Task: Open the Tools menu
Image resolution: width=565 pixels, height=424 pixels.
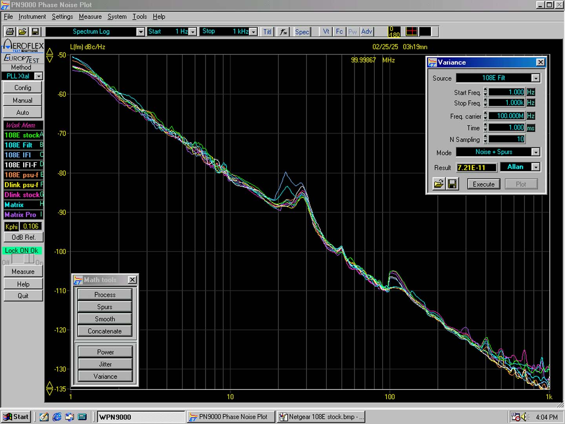Action: coord(140,16)
